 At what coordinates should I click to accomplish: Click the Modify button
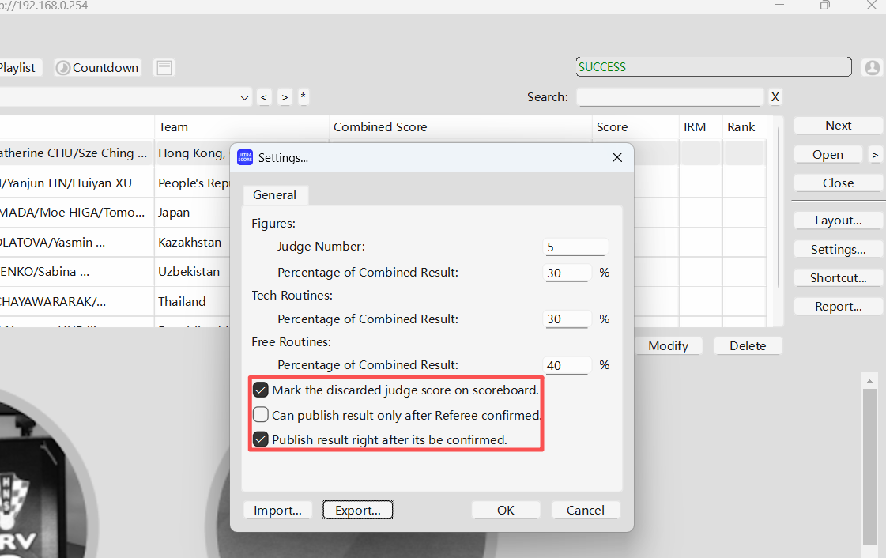tap(669, 345)
